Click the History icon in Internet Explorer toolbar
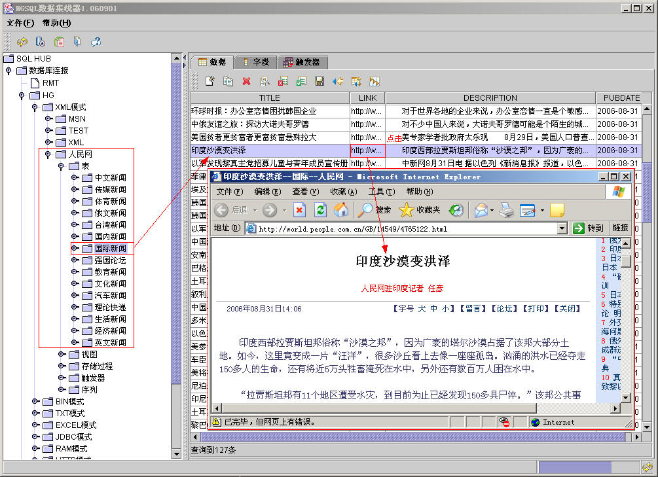Screen dimensions: 658x477 coord(456,210)
